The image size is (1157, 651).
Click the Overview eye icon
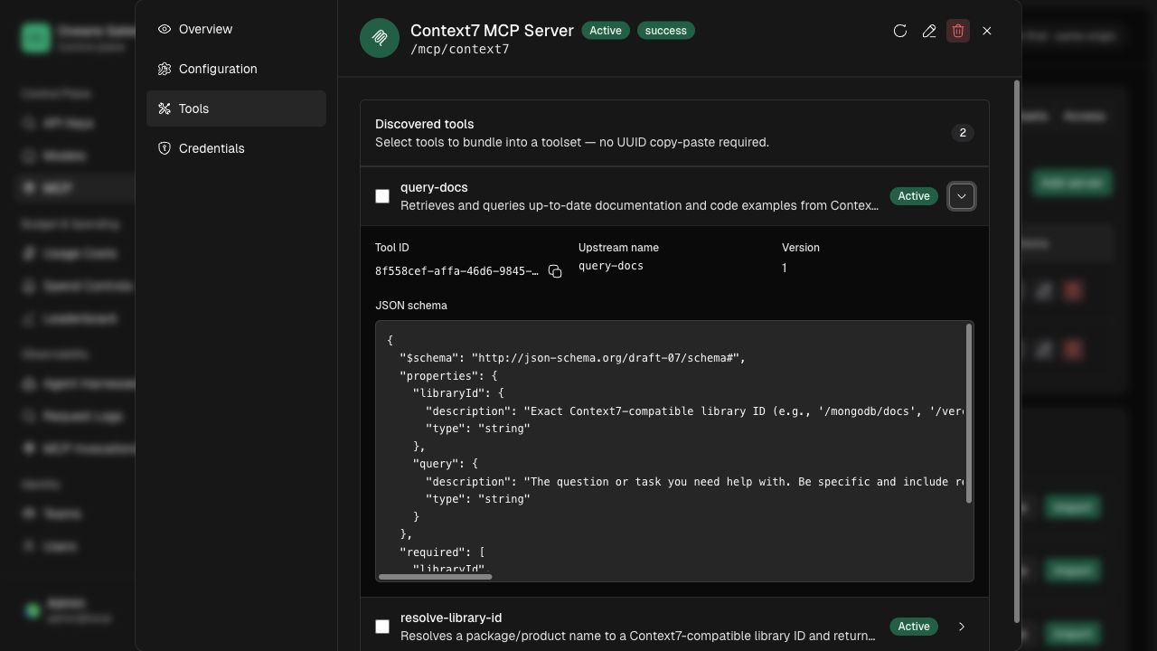[x=165, y=29]
